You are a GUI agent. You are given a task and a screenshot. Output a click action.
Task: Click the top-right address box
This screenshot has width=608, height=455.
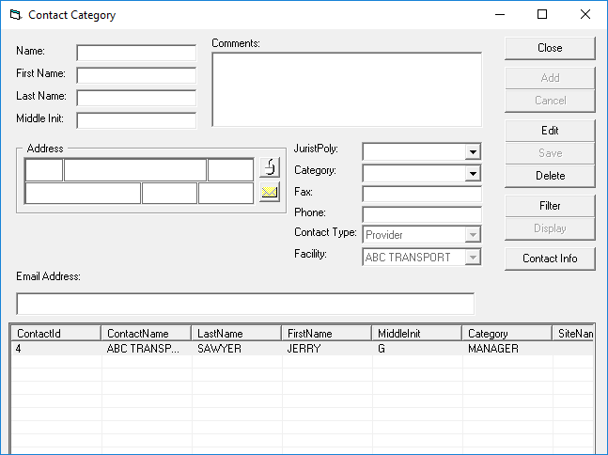pyautogui.click(x=231, y=169)
